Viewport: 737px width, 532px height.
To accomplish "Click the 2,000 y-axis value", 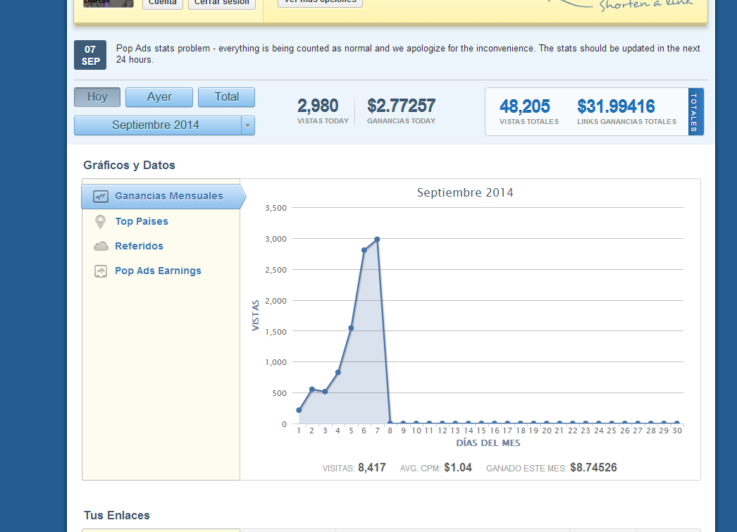I will click(276, 301).
